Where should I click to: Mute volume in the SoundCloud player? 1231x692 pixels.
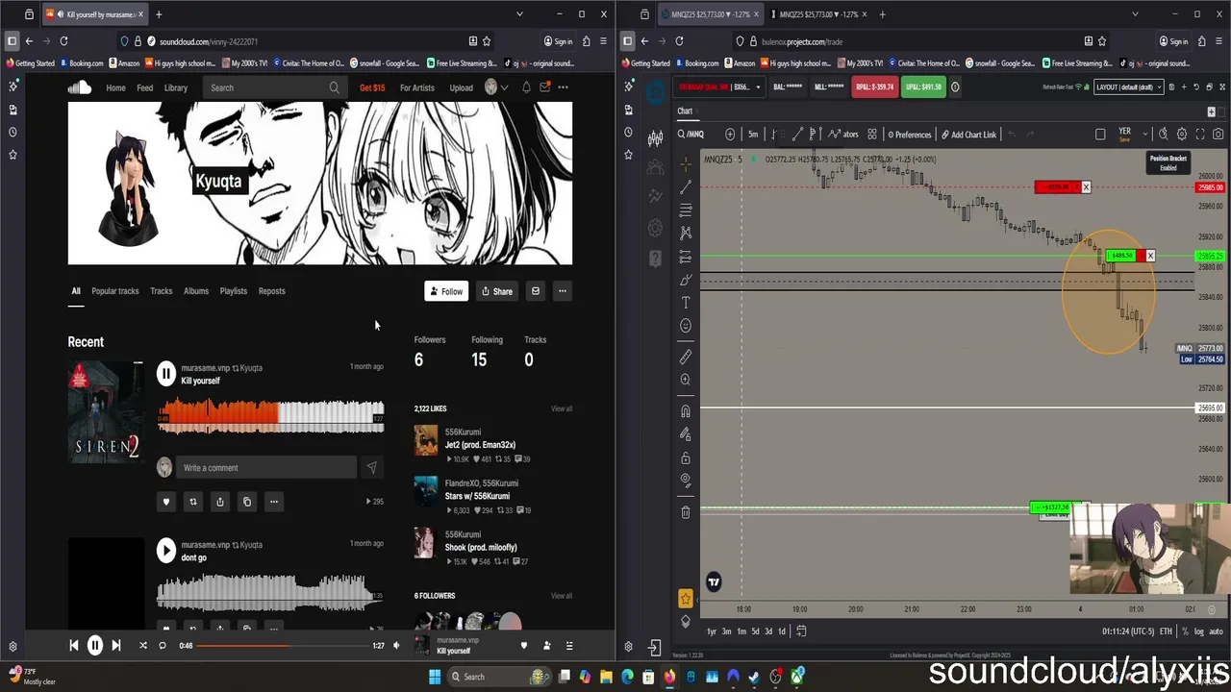click(395, 646)
